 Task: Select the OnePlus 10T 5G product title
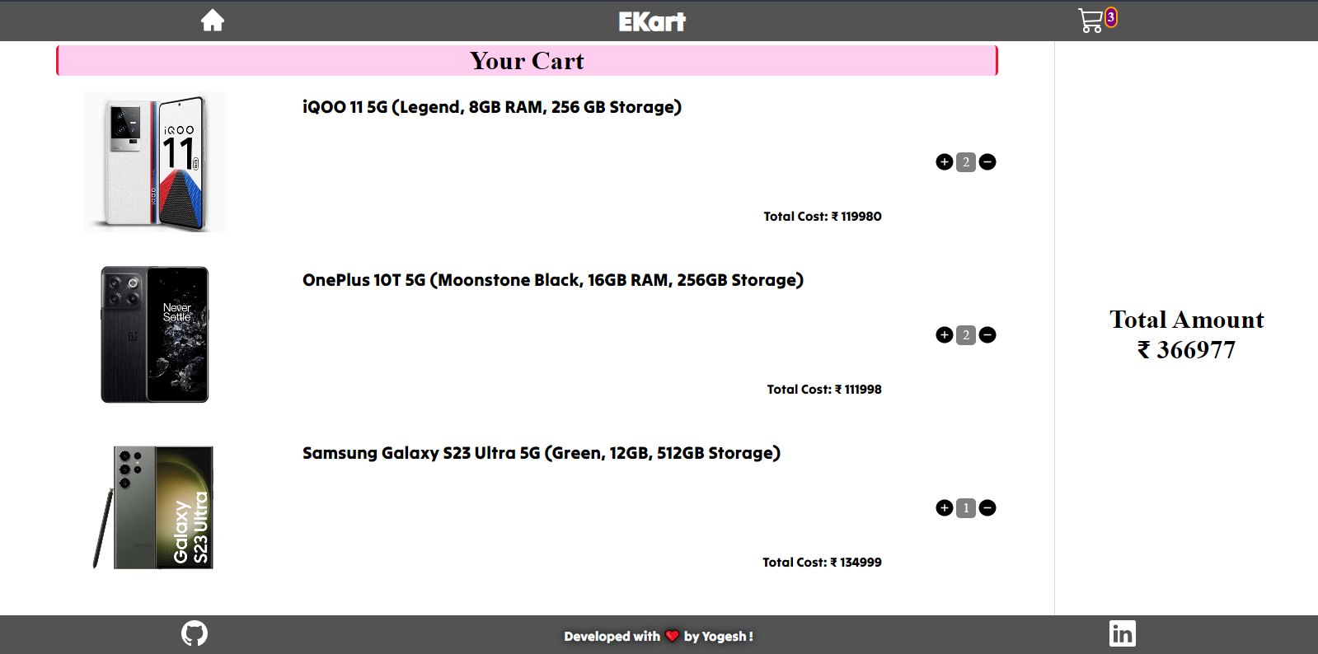[x=553, y=280]
